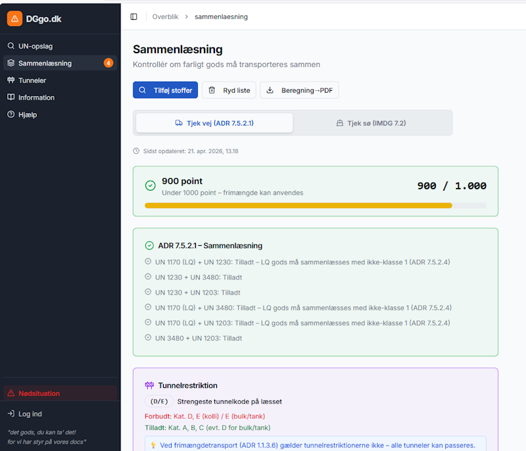The width and height of the screenshot is (526, 451).
Task: Click the Log ind arrow icon
Action: click(x=11, y=414)
